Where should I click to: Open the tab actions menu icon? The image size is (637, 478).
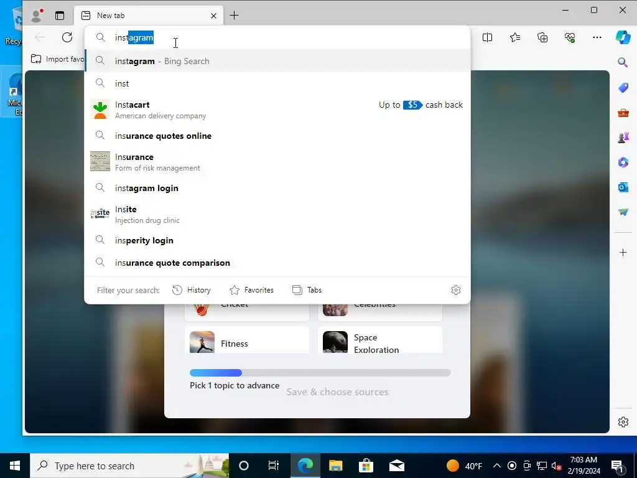(60, 16)
